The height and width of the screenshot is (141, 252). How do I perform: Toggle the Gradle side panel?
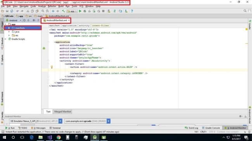(x=250, y=25)
